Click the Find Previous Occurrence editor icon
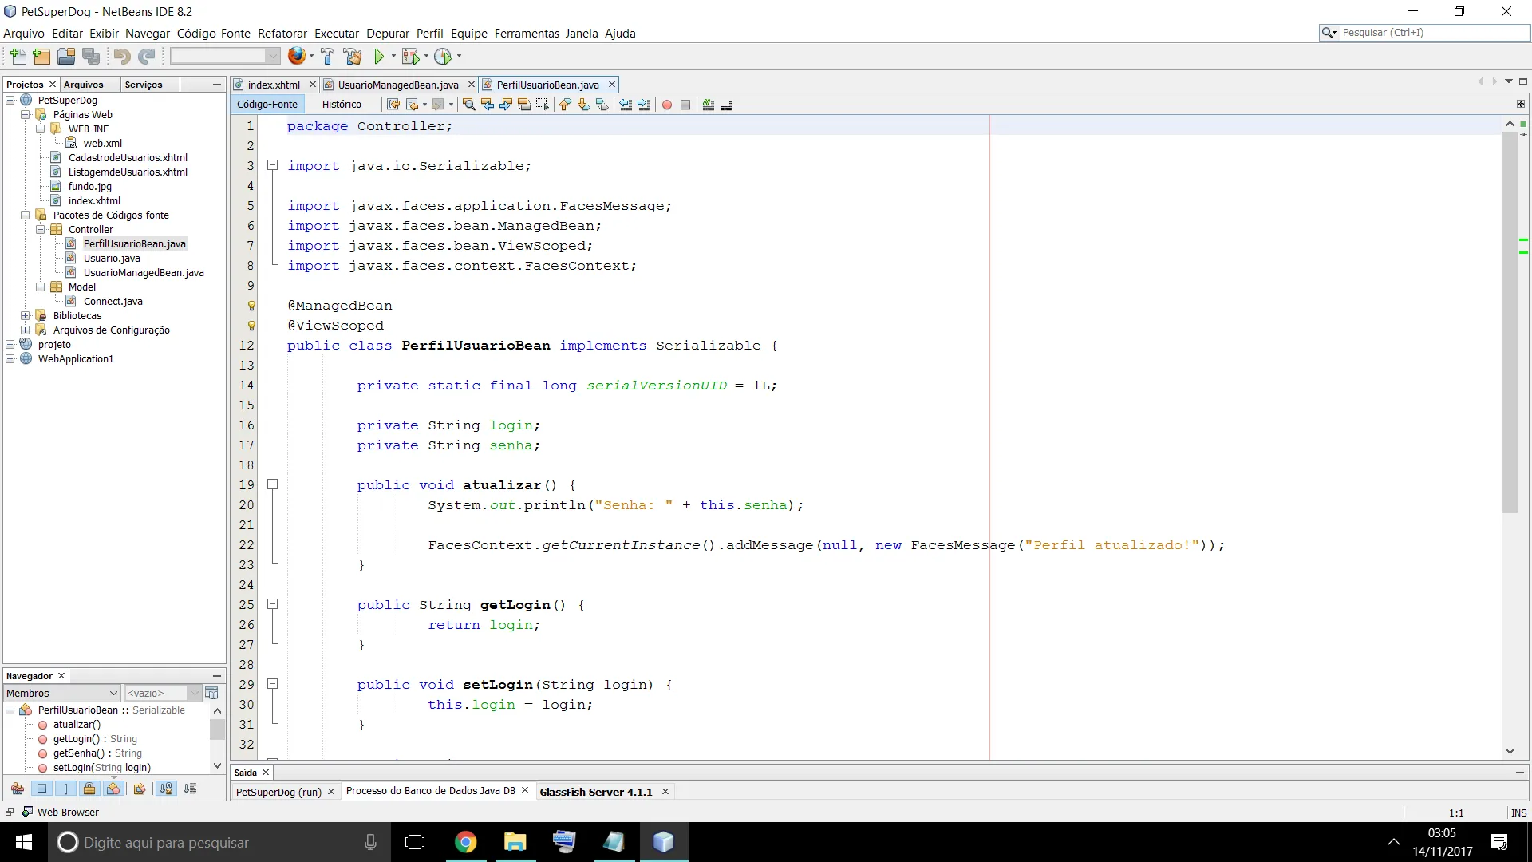1532x862 pixels. 488,105
